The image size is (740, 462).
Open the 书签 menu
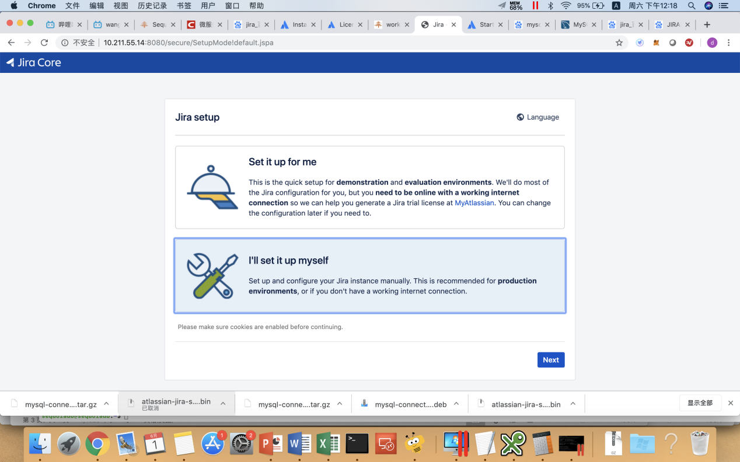[184, 6]
